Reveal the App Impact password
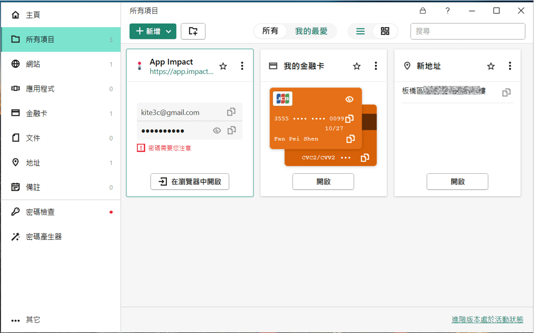The width and height of the screenshot is (534, 333). pos(217,130)
